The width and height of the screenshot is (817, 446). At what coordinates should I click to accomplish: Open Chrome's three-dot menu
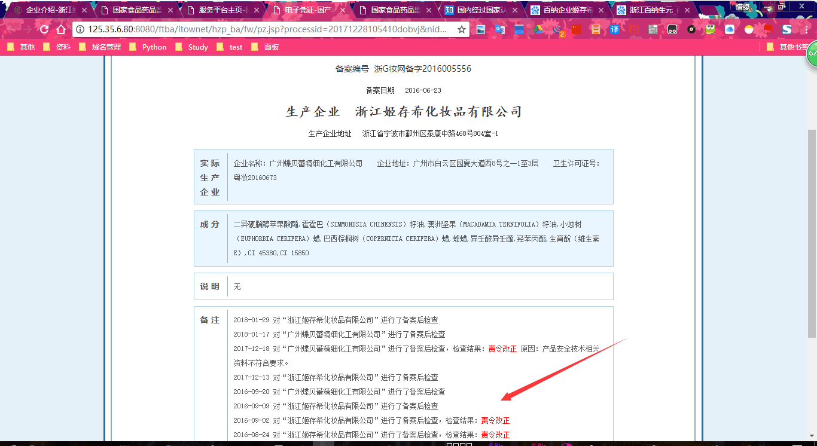tap(806, 29)
